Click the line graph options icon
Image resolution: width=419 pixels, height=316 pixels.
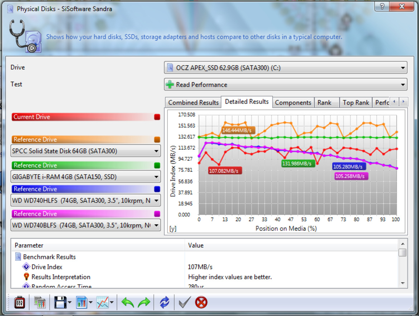coord(103,303)
